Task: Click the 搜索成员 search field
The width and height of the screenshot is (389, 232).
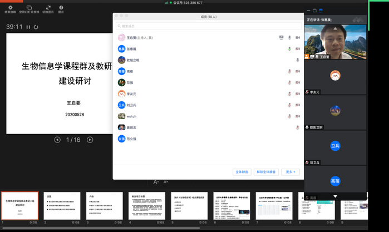Action: [x=208, y=26]
